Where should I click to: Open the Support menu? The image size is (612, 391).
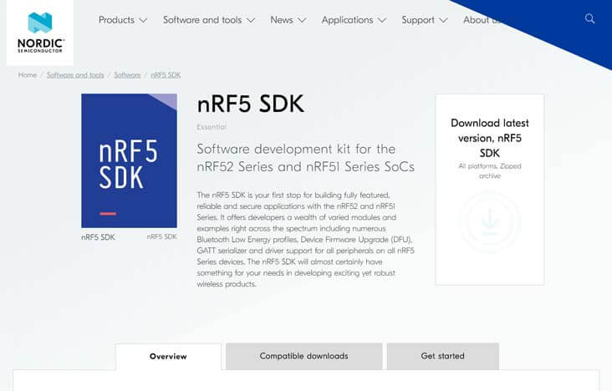point(418,20)
